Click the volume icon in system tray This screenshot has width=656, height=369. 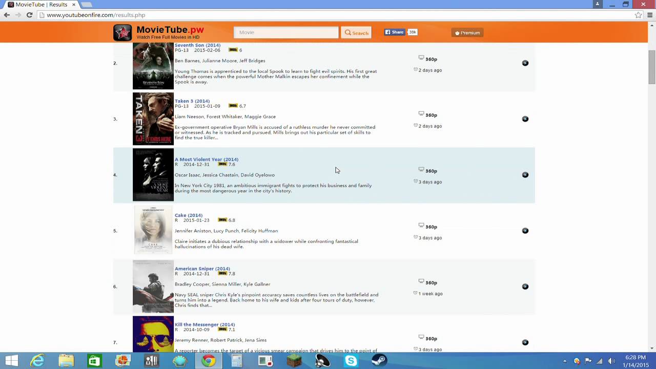point(611,361)
